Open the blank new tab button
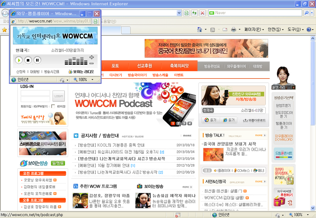Screen dimensions: 316x218 coord(126,30)
